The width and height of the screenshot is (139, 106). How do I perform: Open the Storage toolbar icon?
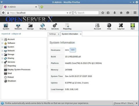coord(30,27)
